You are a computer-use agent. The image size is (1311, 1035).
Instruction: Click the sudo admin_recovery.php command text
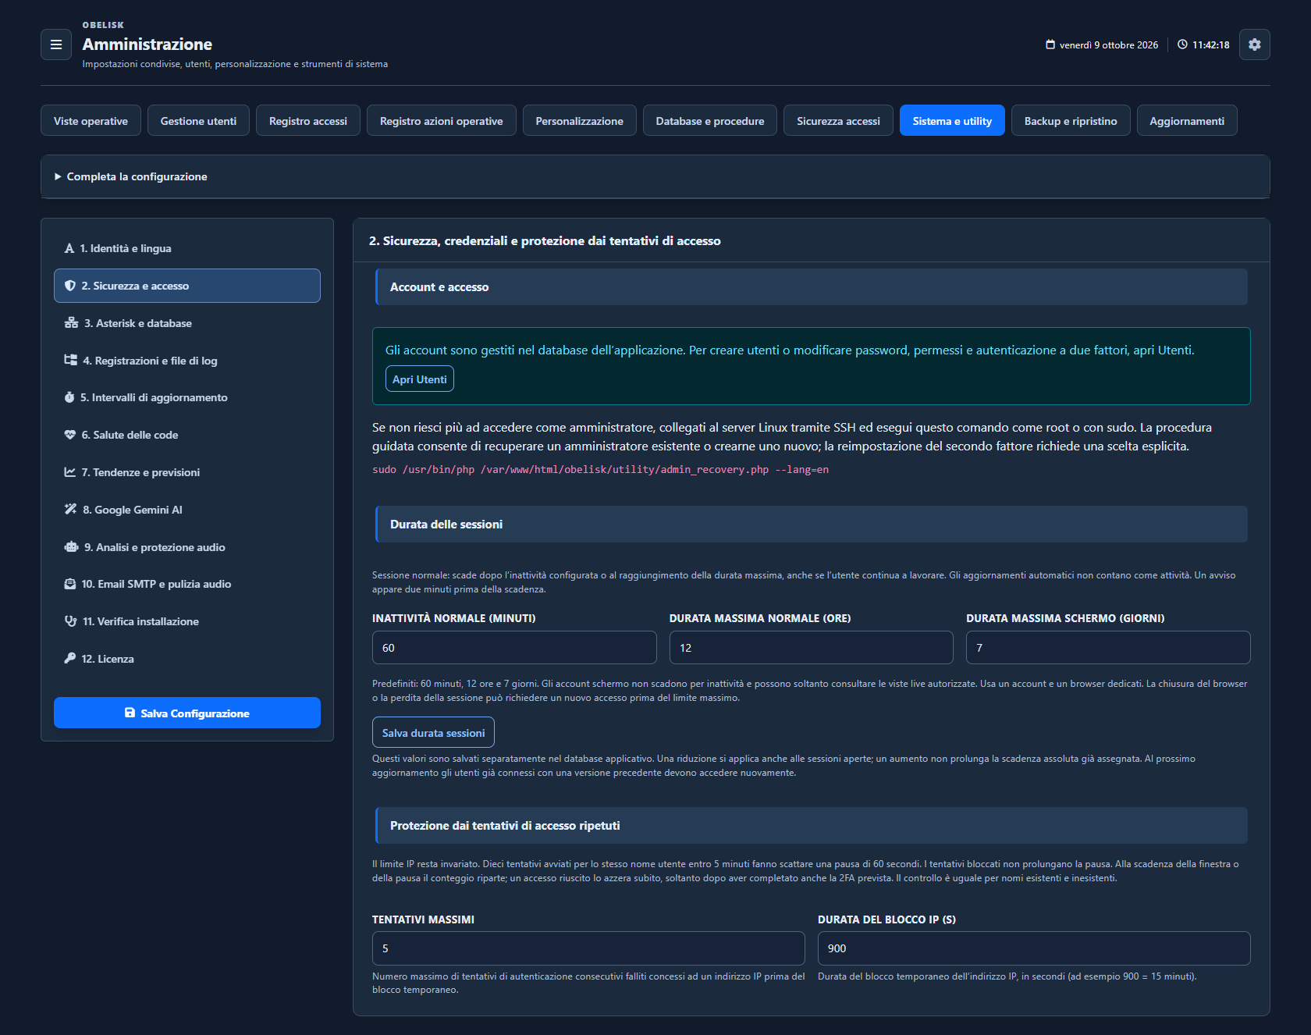pyautogui.click(x=600, y=469)
